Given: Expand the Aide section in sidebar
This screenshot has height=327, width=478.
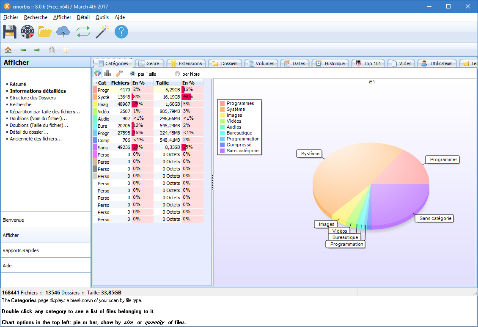Looking at the screenshot, I should [x=46, y=265].
